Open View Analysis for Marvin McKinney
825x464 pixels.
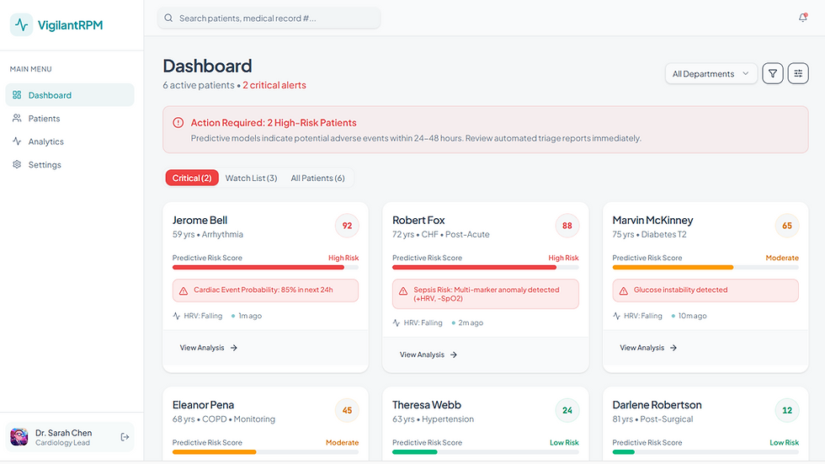tap(648, 348)
